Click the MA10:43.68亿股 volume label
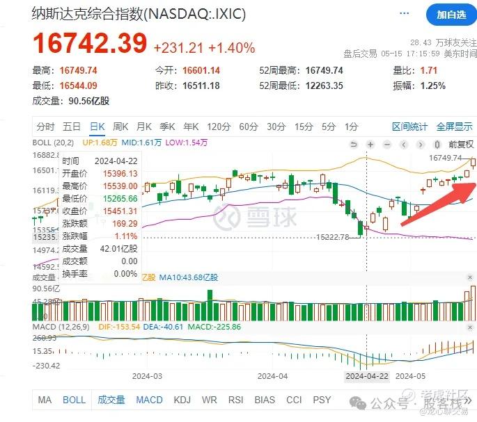477x422 pixels. point(189,277)
